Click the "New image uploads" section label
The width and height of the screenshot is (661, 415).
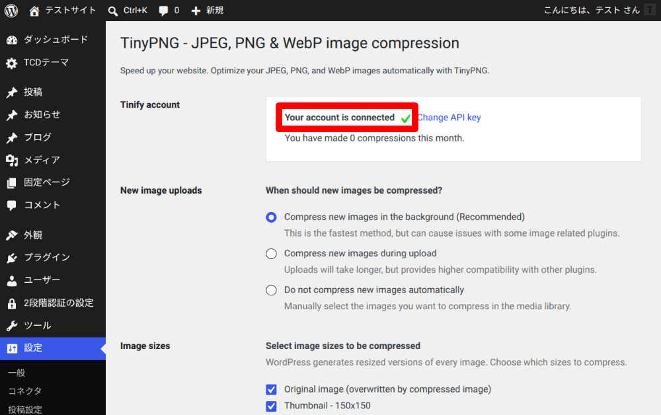(161, 190)
